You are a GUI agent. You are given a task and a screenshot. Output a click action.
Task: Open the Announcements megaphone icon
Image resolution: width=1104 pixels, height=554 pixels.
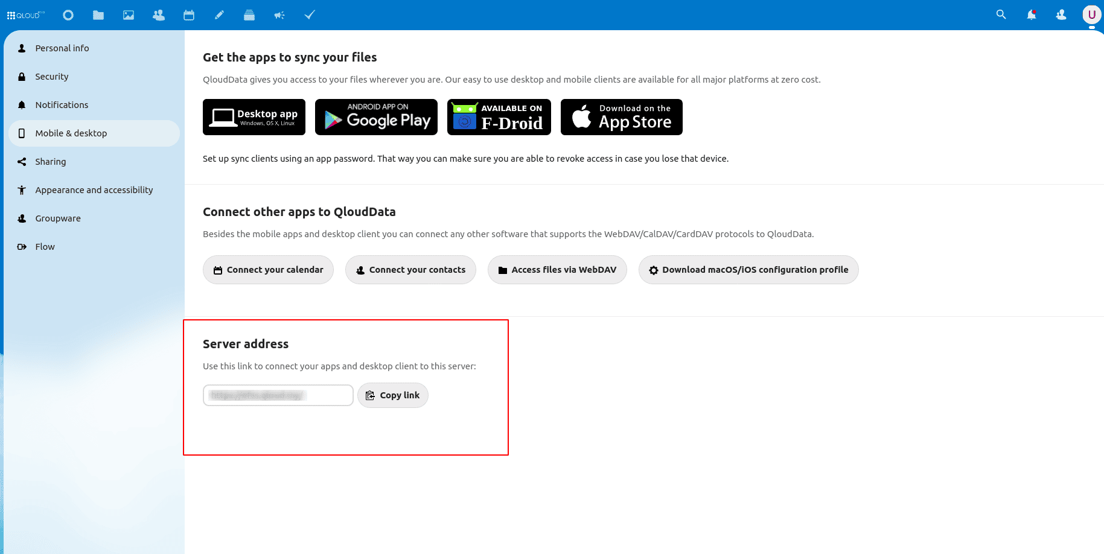[x=279, y=15]
